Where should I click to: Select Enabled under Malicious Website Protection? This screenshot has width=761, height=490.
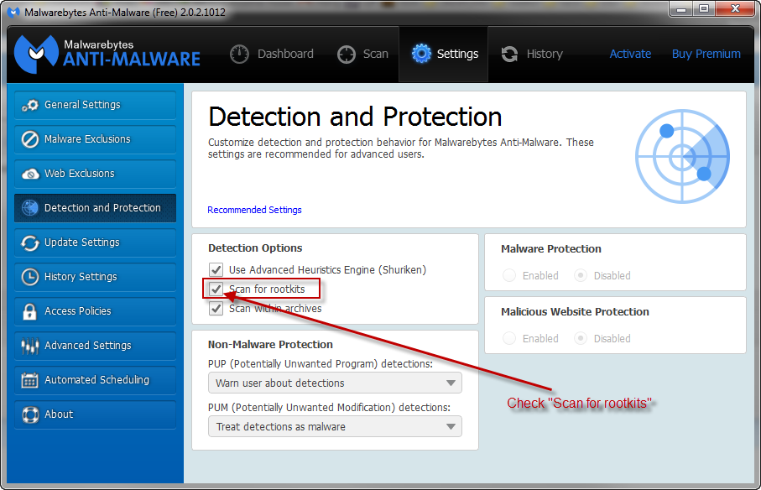click(x=509, y=338)
